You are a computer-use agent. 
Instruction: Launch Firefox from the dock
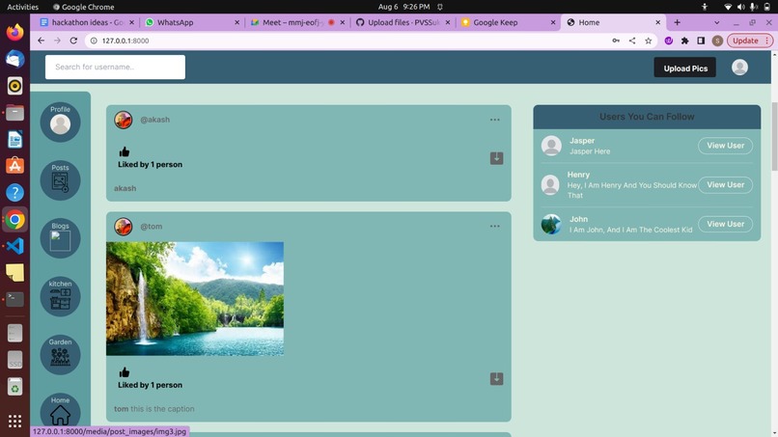tap(14, 32)
